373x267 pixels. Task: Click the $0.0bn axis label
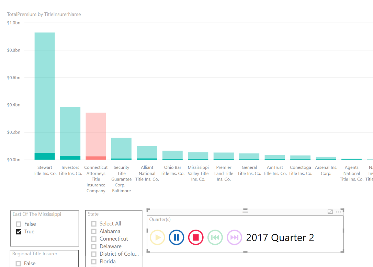(13, 160)
